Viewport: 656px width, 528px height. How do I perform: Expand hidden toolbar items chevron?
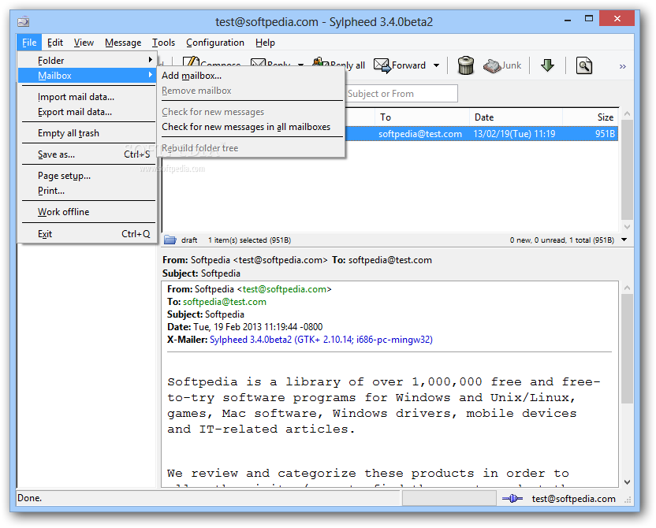point(623,66)
